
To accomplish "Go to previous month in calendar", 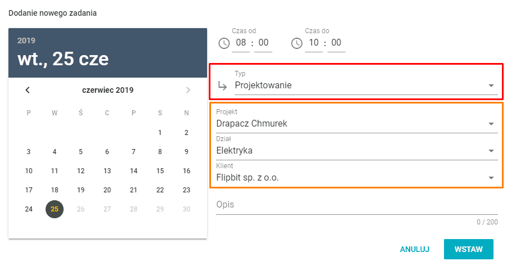I will [x=28, y=90].
